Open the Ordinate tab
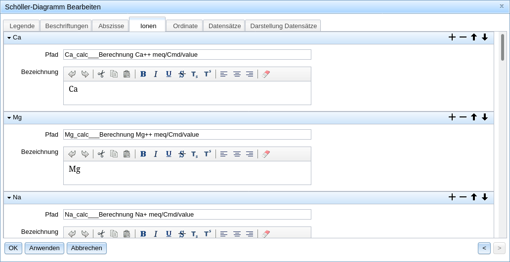The width and height of the screenshot is (510, 262). [x=185, y=26]
